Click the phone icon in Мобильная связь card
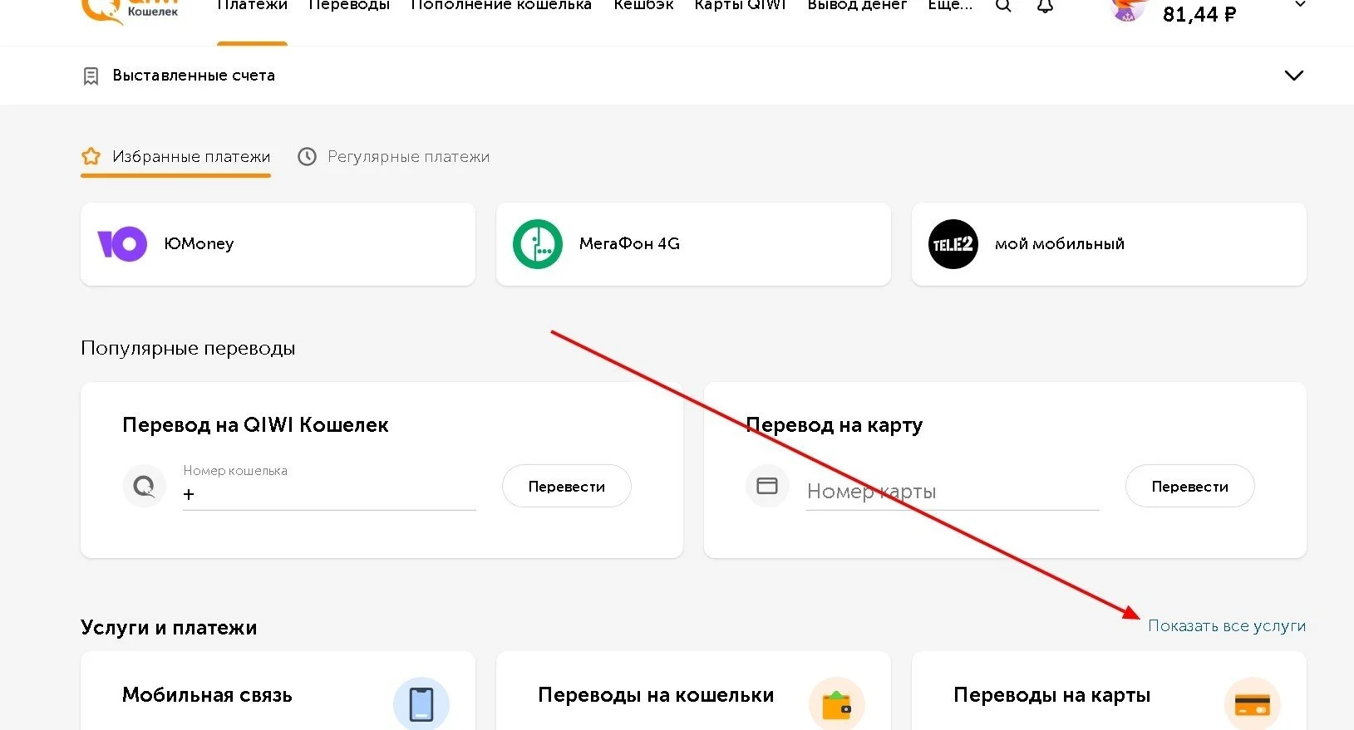 (421, 704)
